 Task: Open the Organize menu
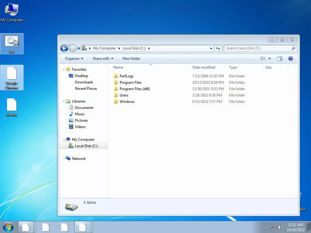(74, 59)
